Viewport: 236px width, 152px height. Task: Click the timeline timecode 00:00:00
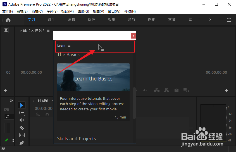pos(44,108)
